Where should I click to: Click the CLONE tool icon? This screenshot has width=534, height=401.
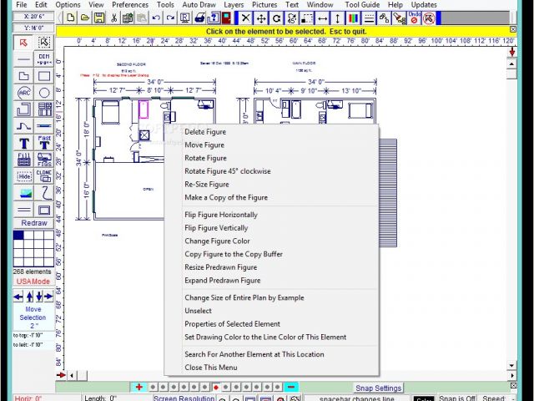pos(44,175)
